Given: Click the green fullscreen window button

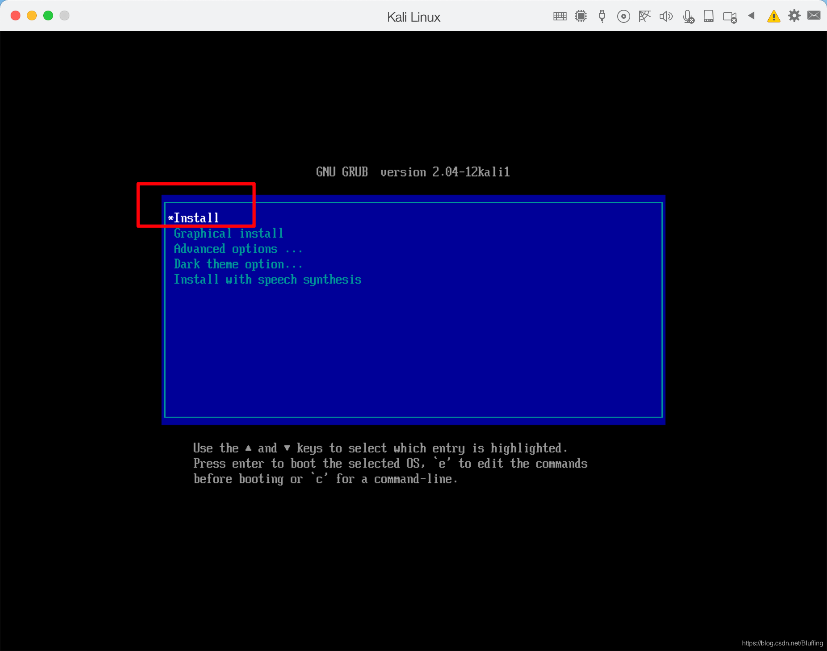Looking at the screenshot, I should (x=48, y=15).
